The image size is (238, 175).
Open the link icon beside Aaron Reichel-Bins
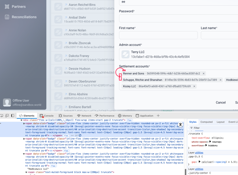click(66, 5)
